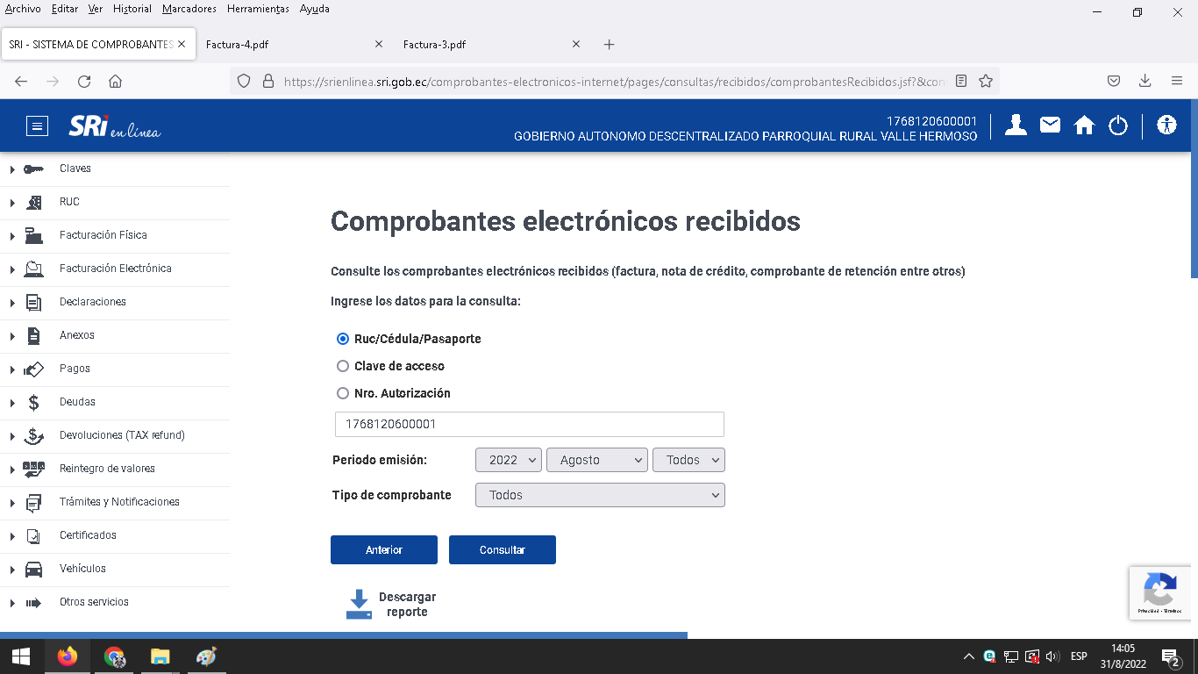Screen dimensions: 1198x674
Task: Open the SRI hamburger menu icon
Action: pos(37,126)
